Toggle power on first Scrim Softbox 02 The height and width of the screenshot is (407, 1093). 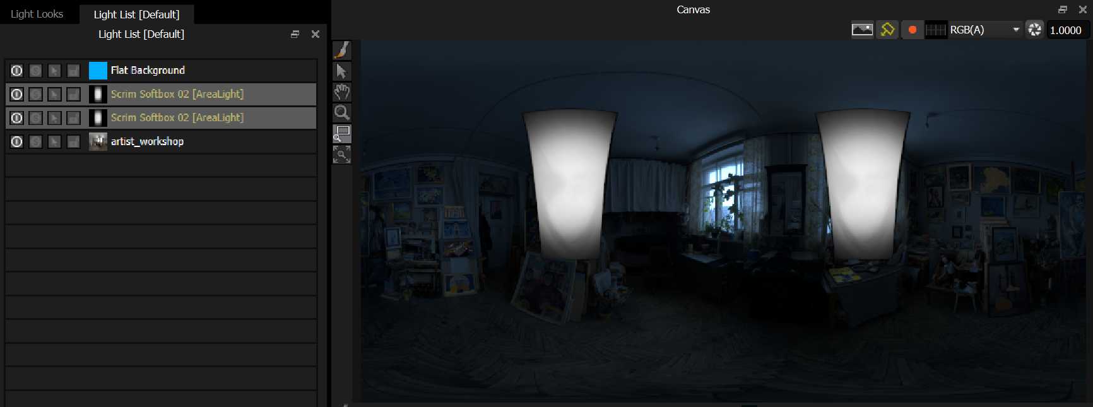(17, 94)
